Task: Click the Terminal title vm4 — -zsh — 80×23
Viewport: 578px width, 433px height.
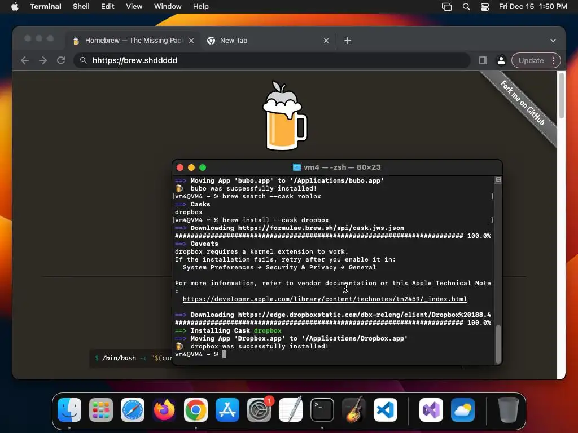Action: click(x=342, y=167)
